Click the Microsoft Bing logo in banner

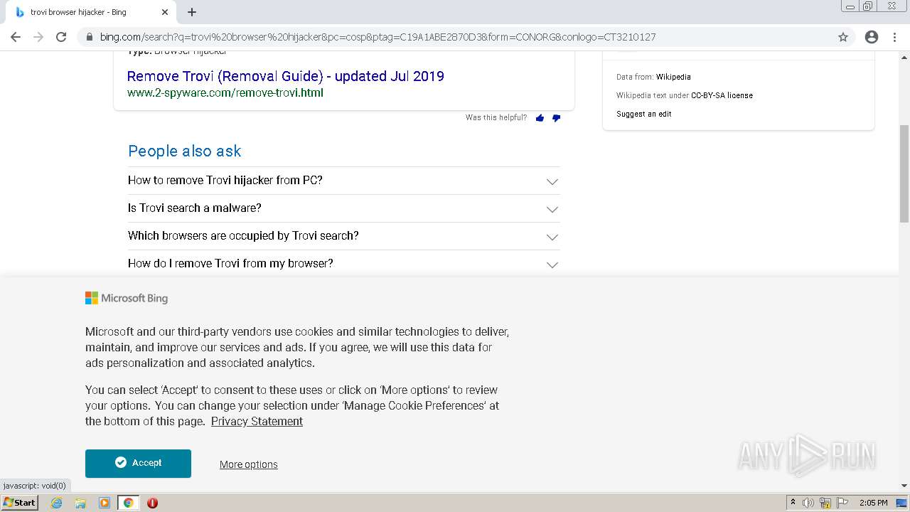[127, 298]
